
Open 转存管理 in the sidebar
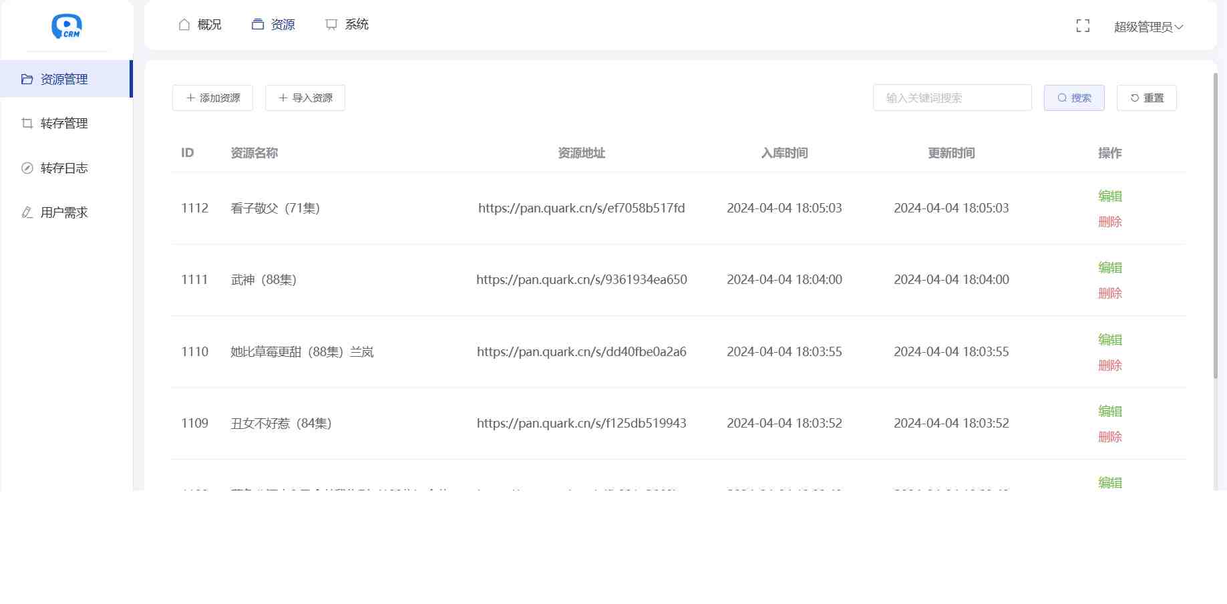click(x=64, y=124)
